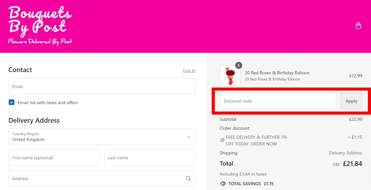The height and width of the screenshot is (190, 371).
Task: Click the Log in link
Action: coord(189,70)
